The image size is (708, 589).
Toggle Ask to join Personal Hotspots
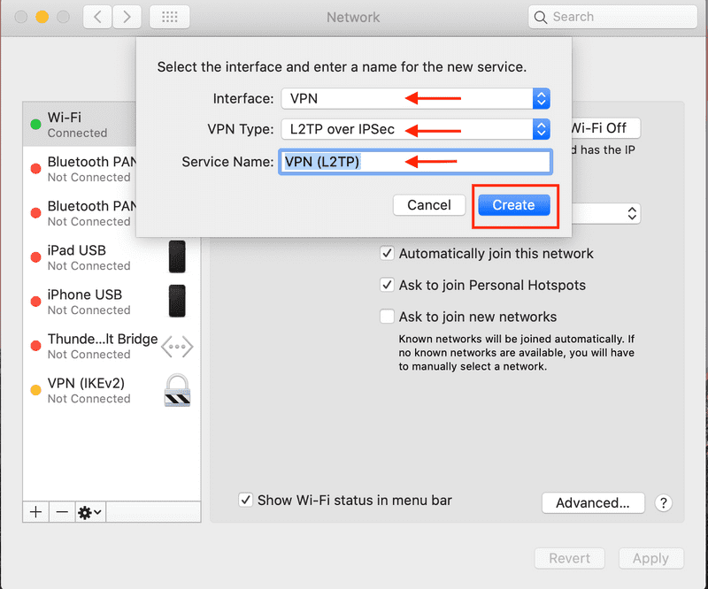coord(387,285)
